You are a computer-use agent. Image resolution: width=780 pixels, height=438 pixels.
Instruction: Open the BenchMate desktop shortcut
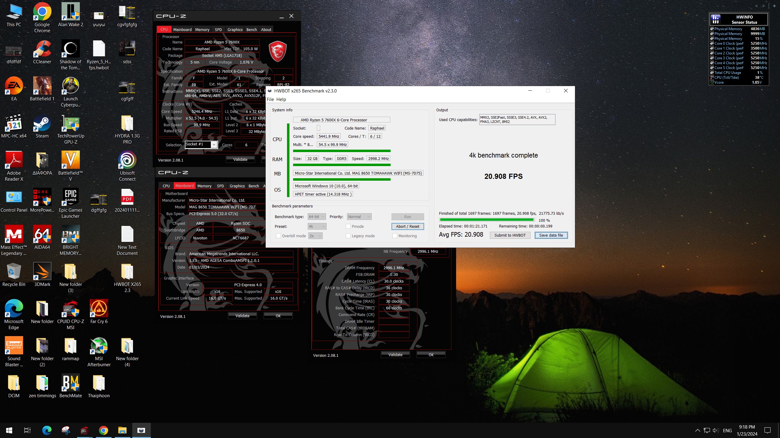(x=70, y=386)
